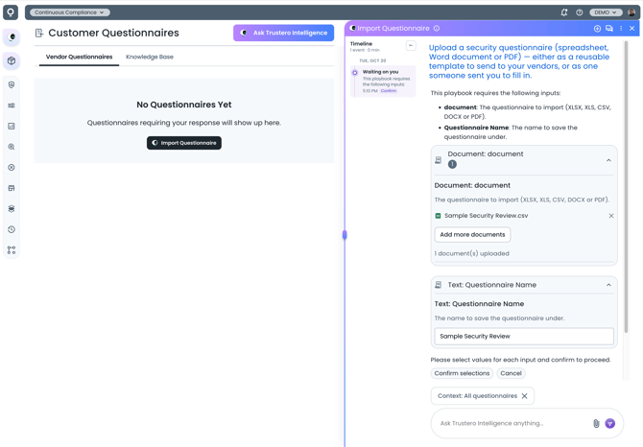Image resolution: width=643 pixels, height=447 pixels.
Task: Open the stacked layers icon in sidebar
Action: click(12, 208)
